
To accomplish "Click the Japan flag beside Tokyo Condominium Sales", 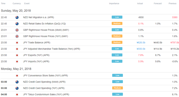I will (17, 94).
